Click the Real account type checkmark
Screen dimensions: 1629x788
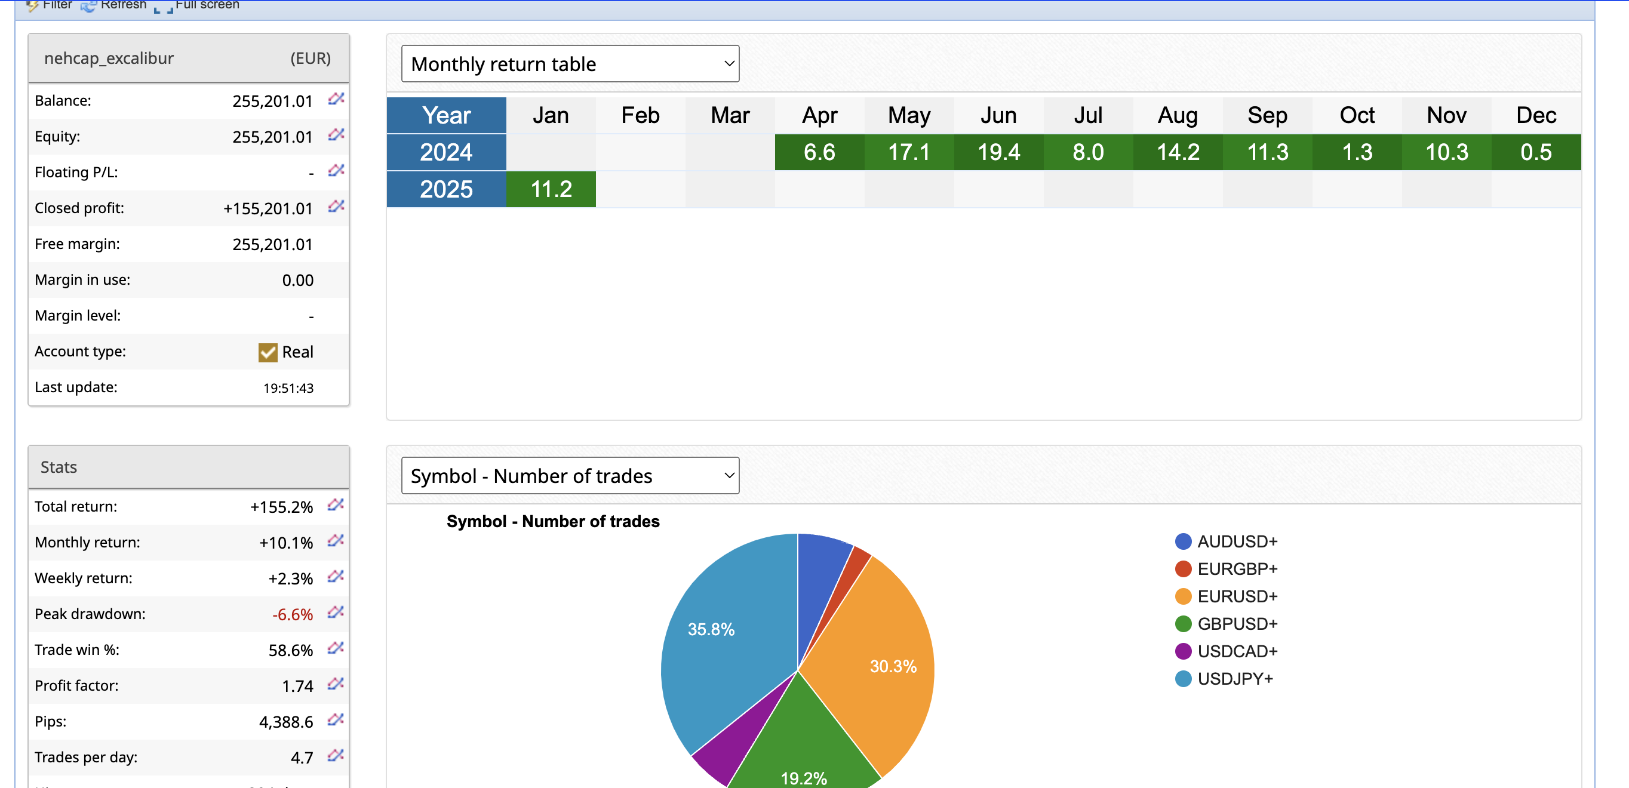tap(268, 352)
